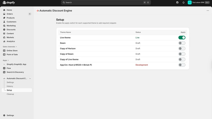The width and height of the screenshot is (212, 119).
Task: Click the Live status text
Action: (137, 38)
